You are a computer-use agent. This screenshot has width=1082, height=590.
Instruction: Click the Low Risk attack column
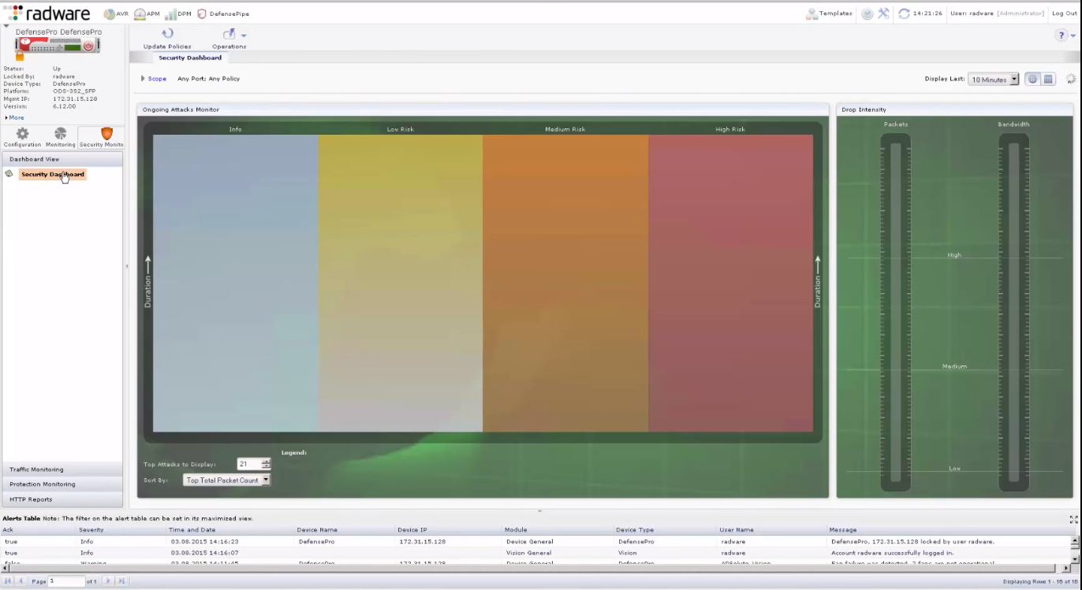click(401, 284)
